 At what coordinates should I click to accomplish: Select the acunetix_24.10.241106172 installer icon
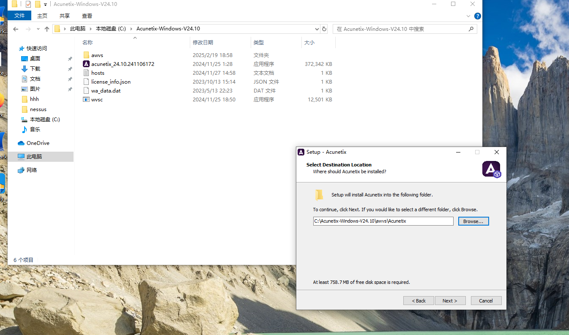(86, 64)
